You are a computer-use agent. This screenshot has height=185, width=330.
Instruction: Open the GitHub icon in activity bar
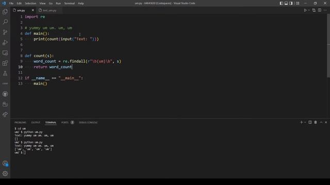pos(5,94)
